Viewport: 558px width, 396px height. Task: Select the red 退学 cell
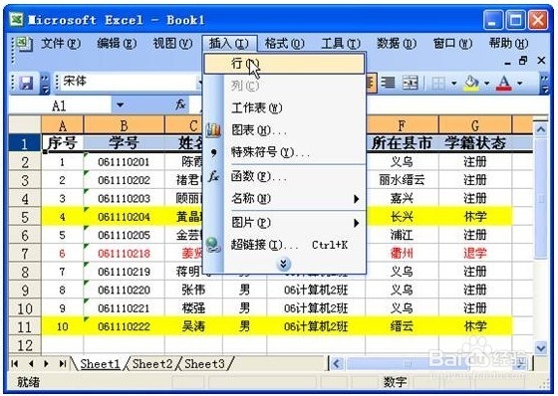point(475,253)
